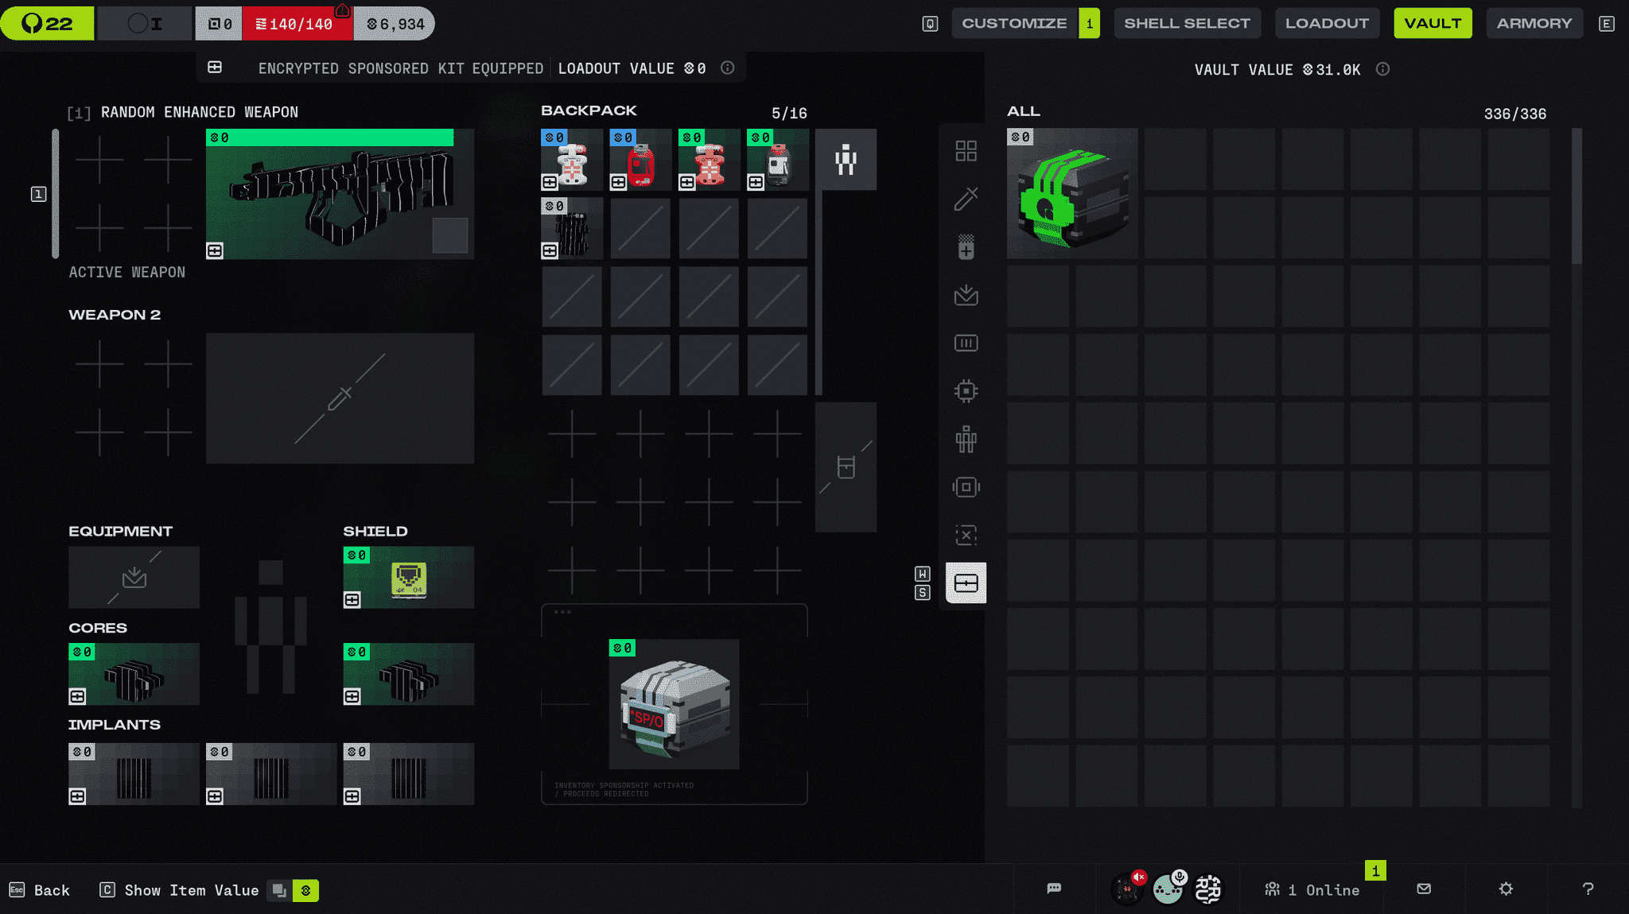
Task: Filter vault by all items grid icon
Action: [x=966, y=151]
